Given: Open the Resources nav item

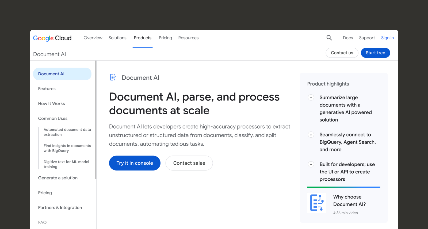Looking at the screenshot, I should click(x=188, y=38).
